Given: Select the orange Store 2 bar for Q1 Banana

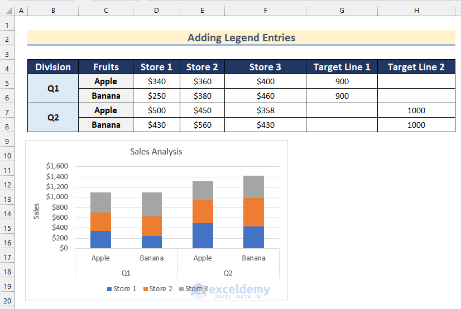Looking at the screenshot, I should 152,226.
